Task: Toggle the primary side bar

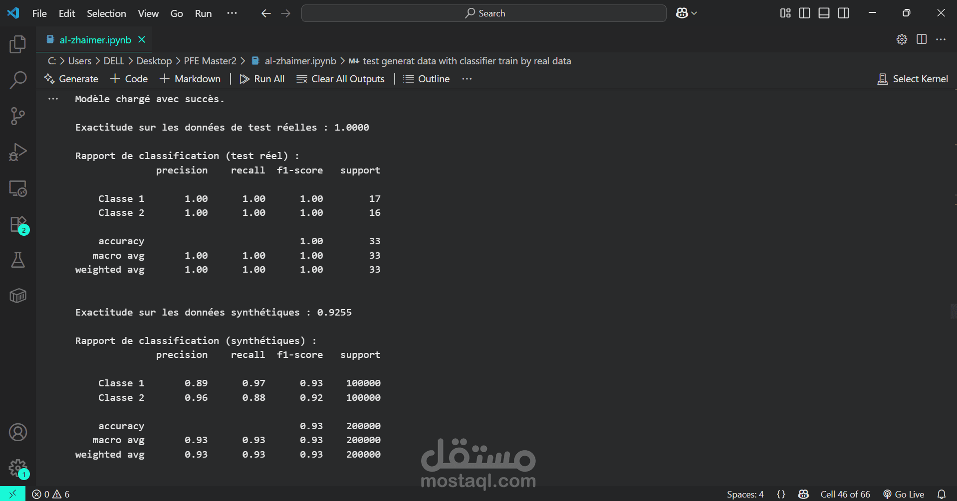Action: coord(804,13)
